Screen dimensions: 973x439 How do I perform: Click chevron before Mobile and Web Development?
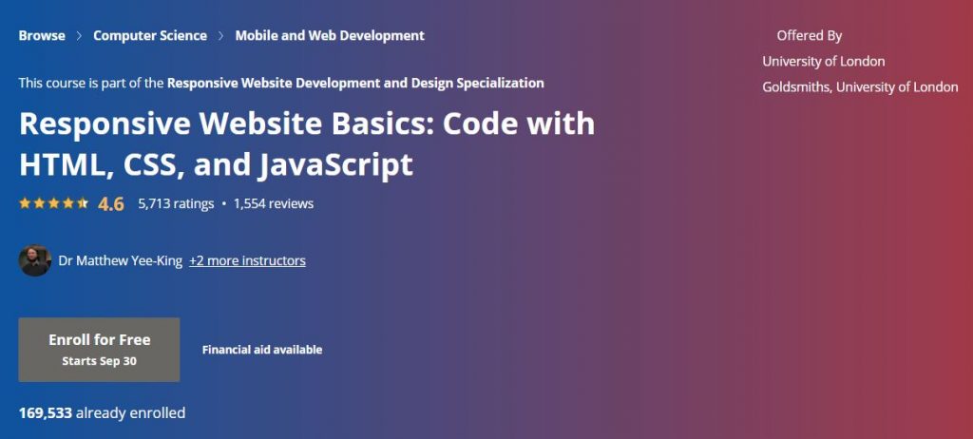coord(220,36)
